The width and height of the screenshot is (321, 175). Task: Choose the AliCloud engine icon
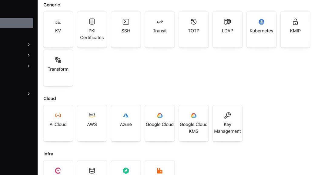tap(58, 115)
